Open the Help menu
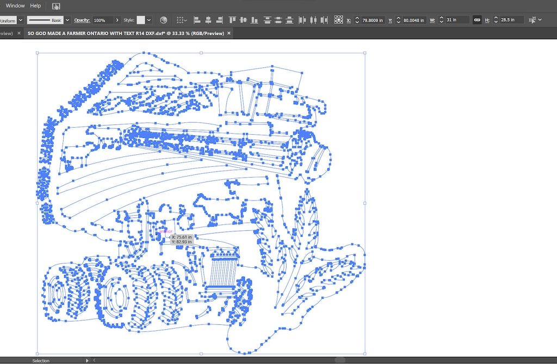The image size is (557, 364). click(35, 5)
